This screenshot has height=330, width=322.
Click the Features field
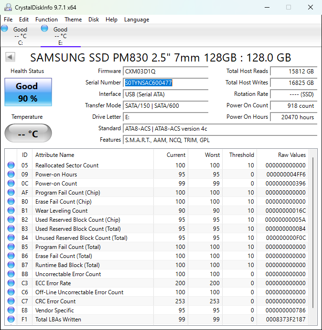[x=220, y=140]
